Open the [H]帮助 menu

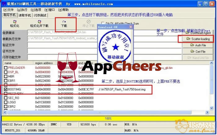pos(63,10)
